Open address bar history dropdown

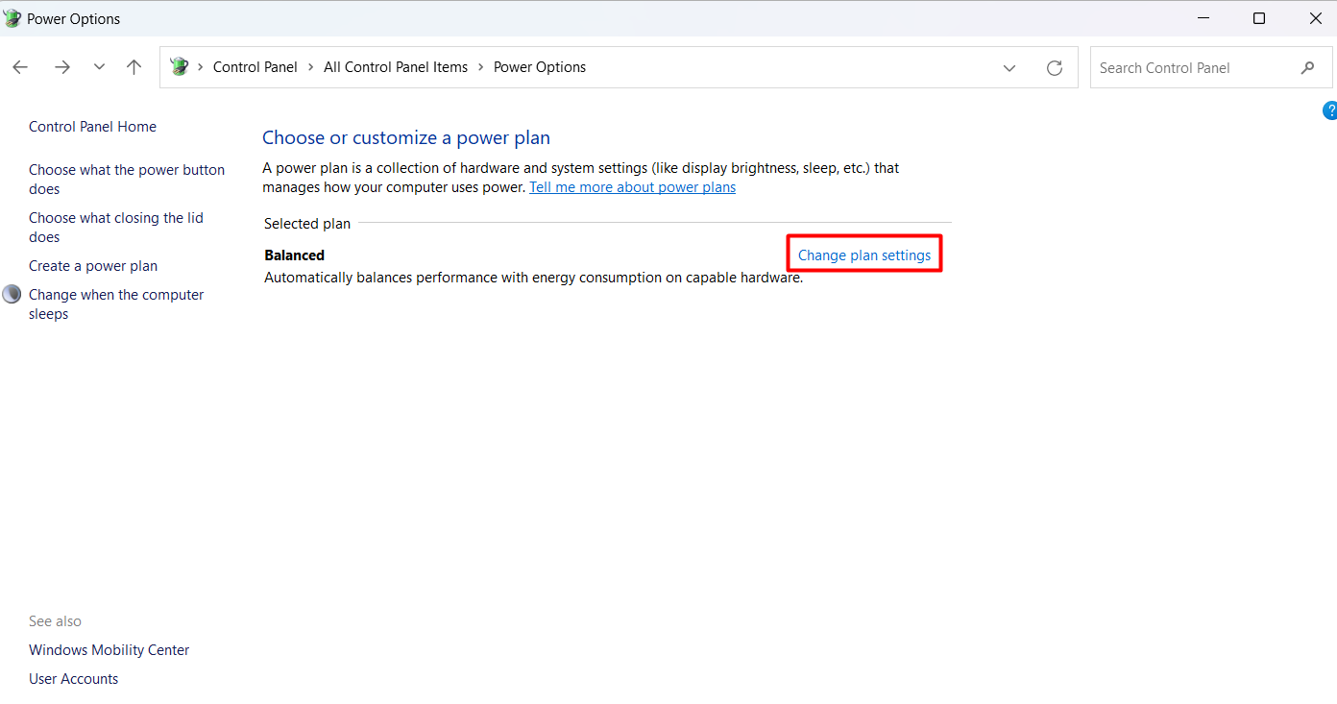[1009, 67]
